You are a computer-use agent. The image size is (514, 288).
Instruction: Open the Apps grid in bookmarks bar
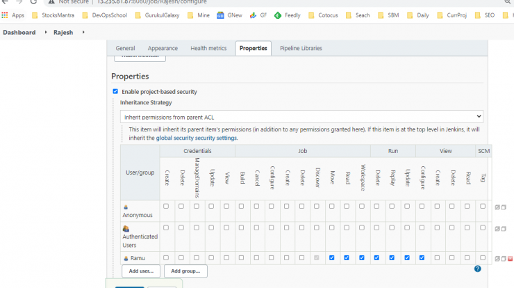pos(5,15)
